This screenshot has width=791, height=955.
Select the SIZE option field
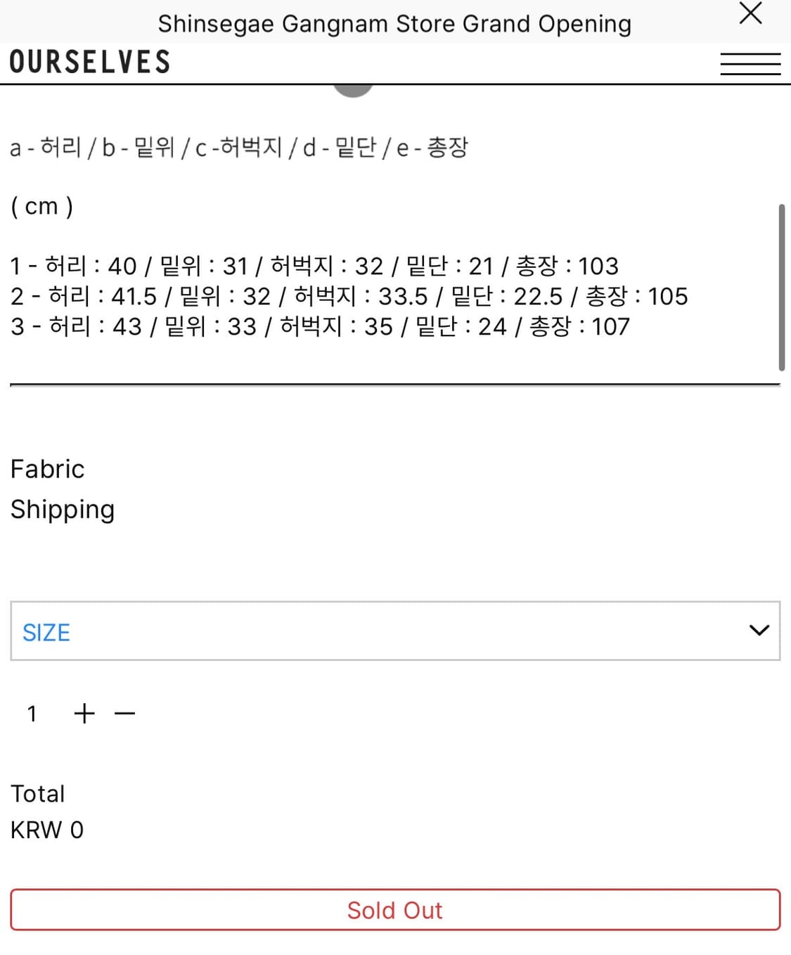click(394, 631)
